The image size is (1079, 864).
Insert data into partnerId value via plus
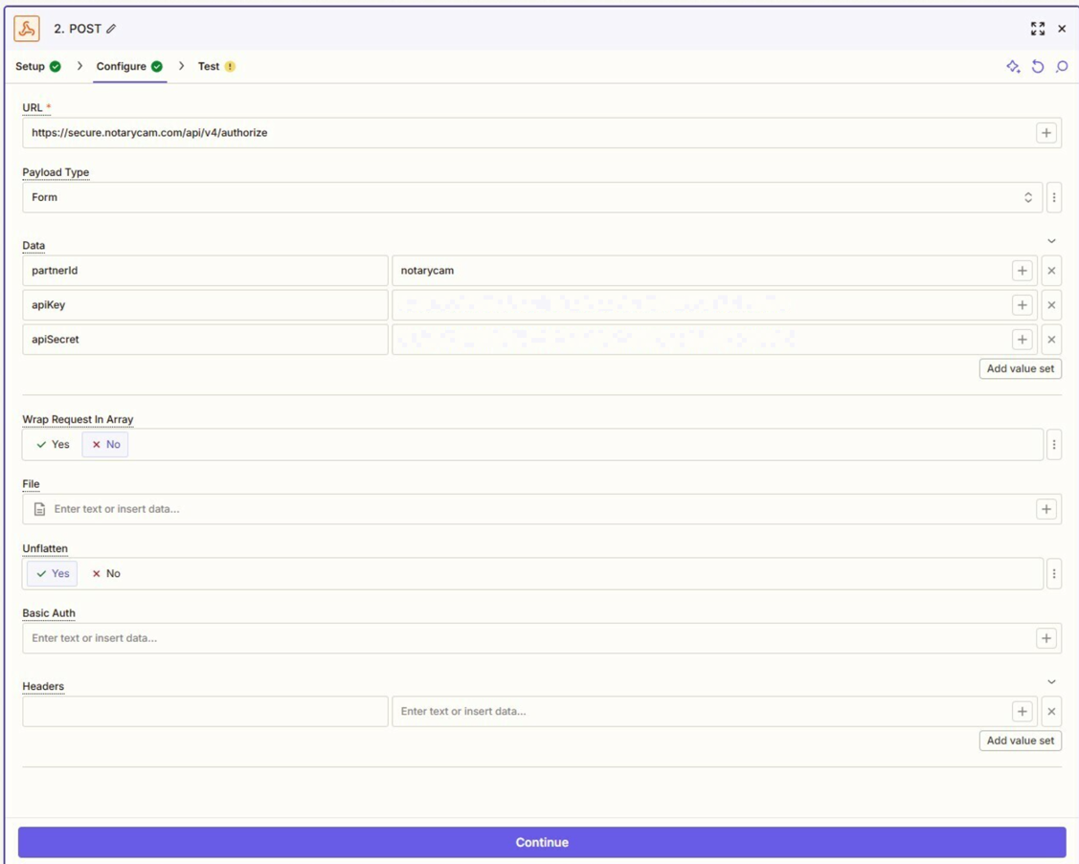pos(1022,271)
